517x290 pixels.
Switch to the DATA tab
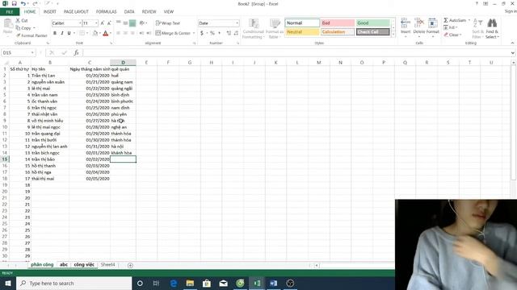click(129, 11)
